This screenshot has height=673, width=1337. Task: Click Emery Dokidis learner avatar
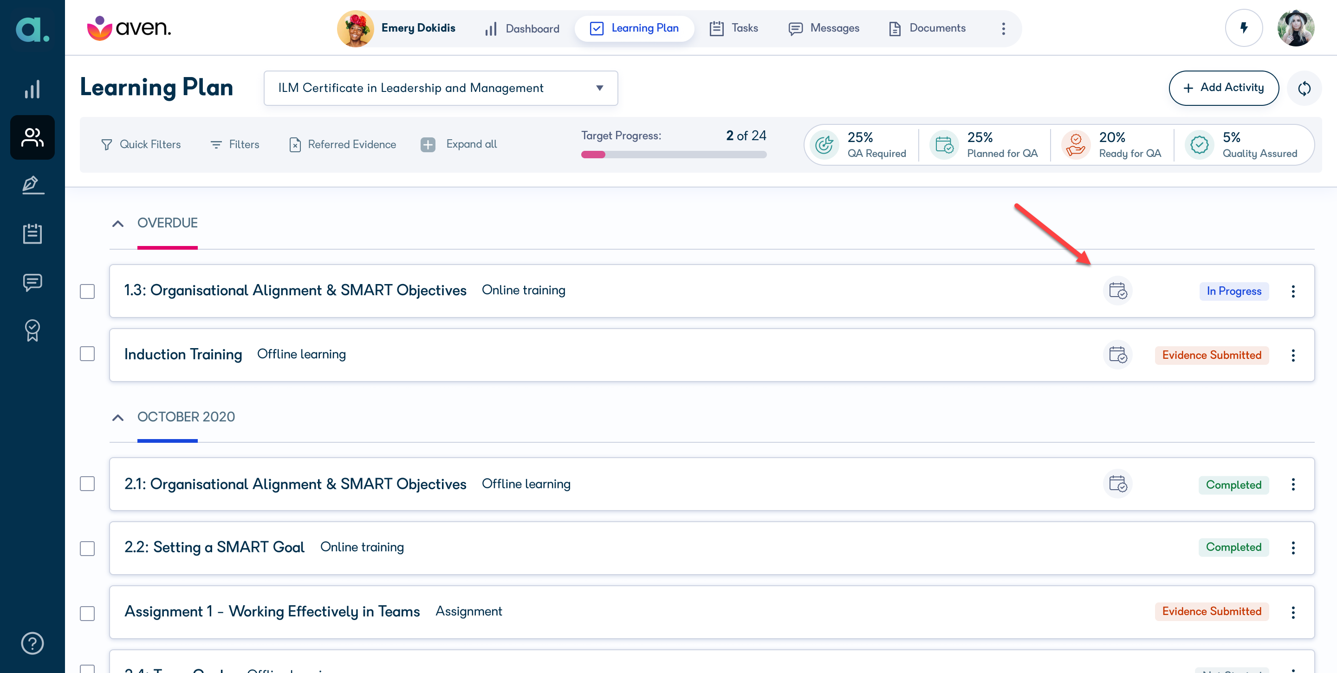[x=356, y=28]
